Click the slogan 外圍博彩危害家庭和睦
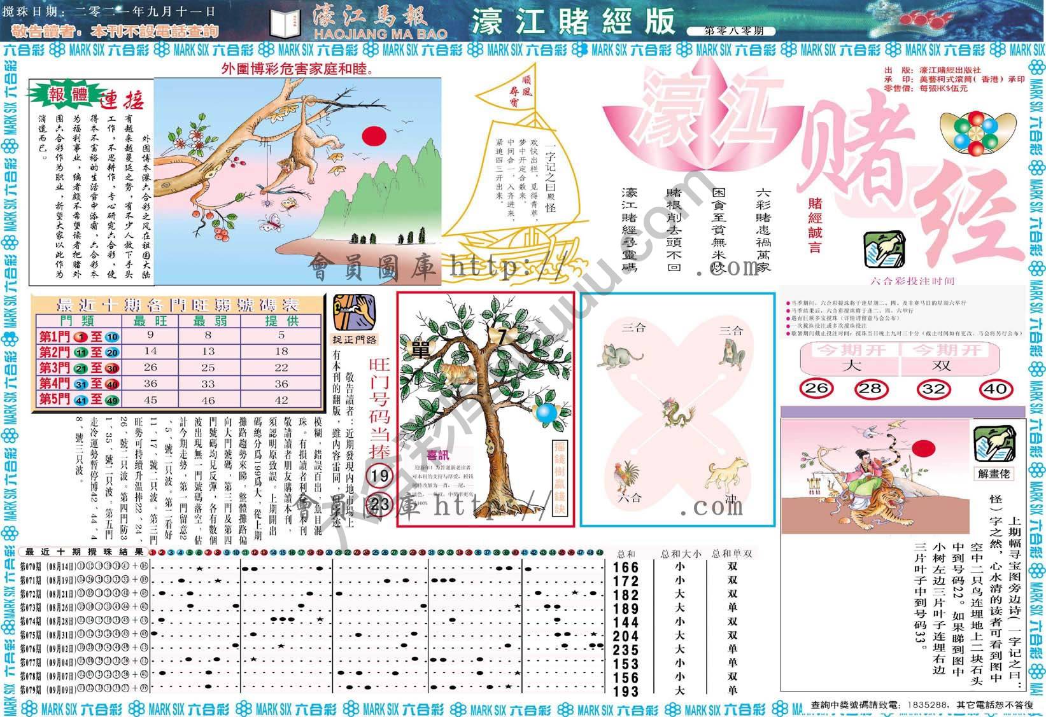 297,69
